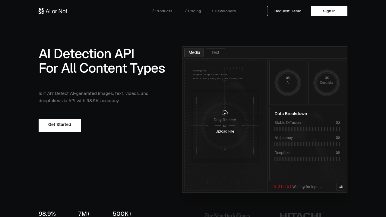Switch to the Media tab

[x=194, y=53]
